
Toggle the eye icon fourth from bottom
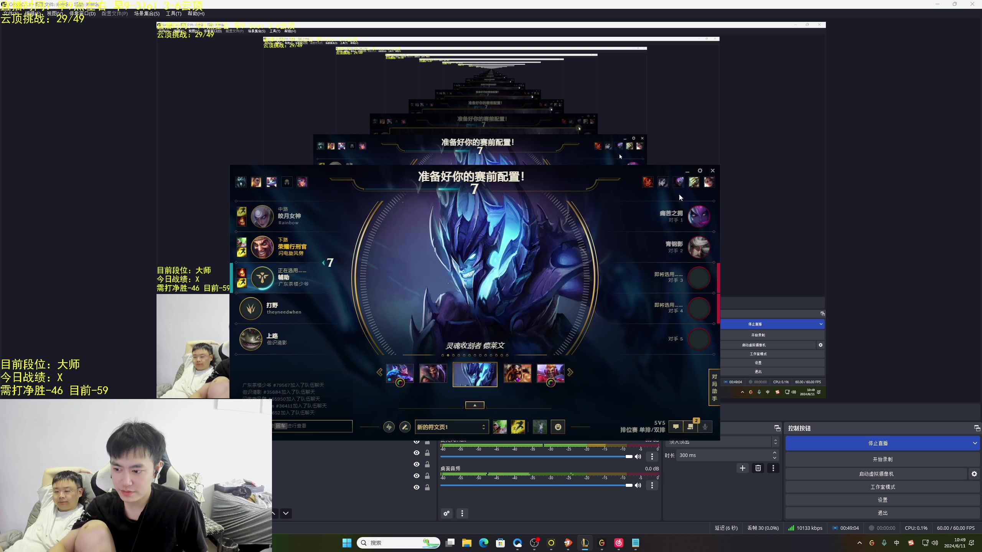click(x=417, y=453)
